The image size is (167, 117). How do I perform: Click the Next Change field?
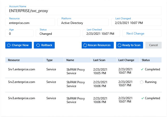[x=142, y=33]
